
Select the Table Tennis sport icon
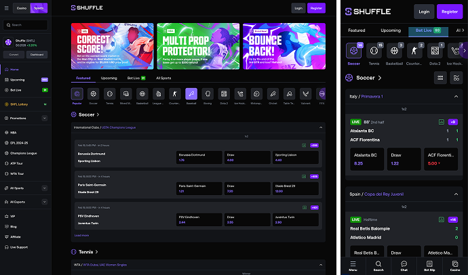click(x=289, y=94)
